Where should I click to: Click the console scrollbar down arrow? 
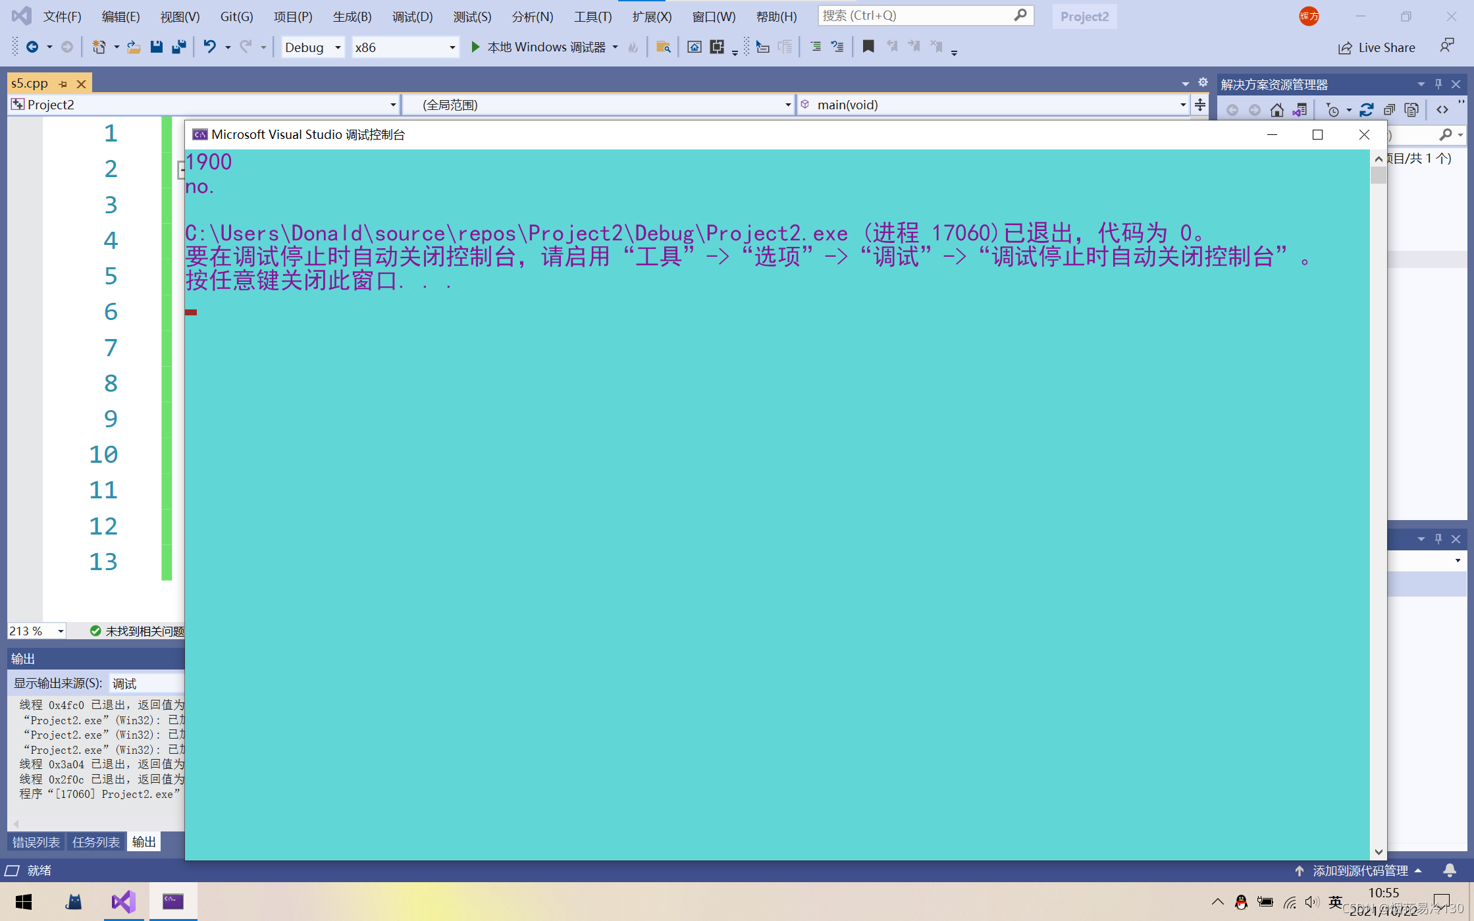1378,852
